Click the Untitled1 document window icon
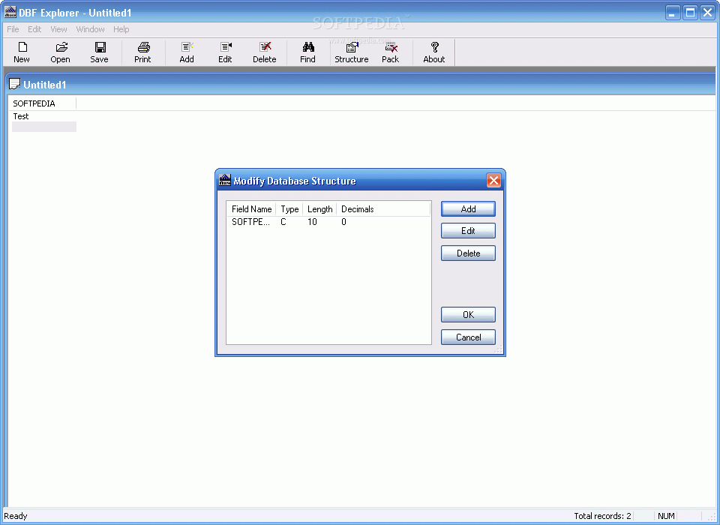The height and width of the screenshot is (525, 720). (x=15, y=84)
